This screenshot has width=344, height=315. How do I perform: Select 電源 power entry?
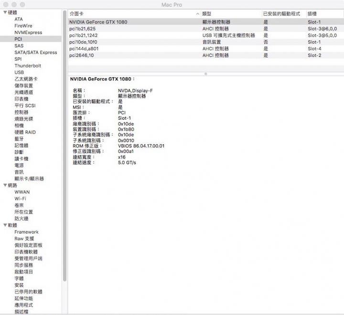(x=19, y=165)
